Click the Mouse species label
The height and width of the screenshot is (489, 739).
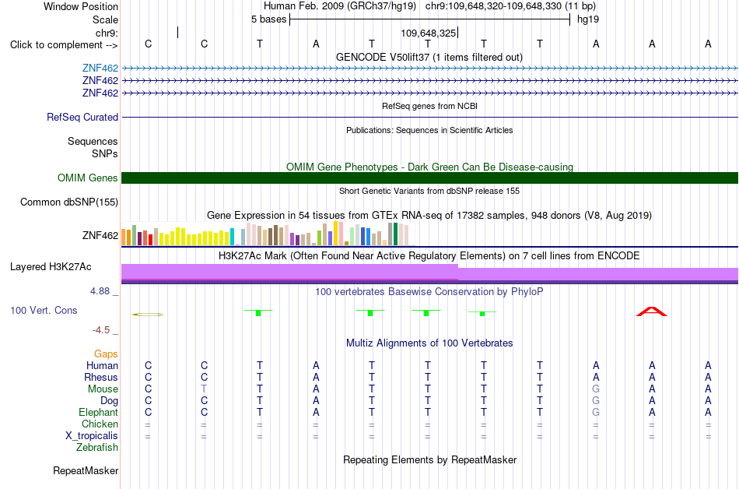pyautogui.click(x=103, y=389)
